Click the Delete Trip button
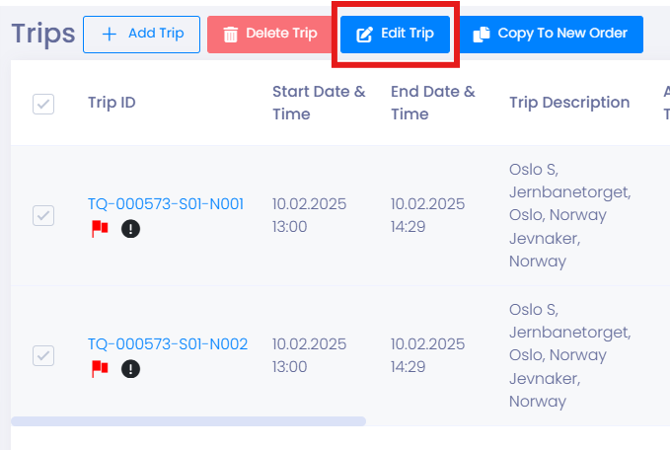 click(x=270, y=35)
